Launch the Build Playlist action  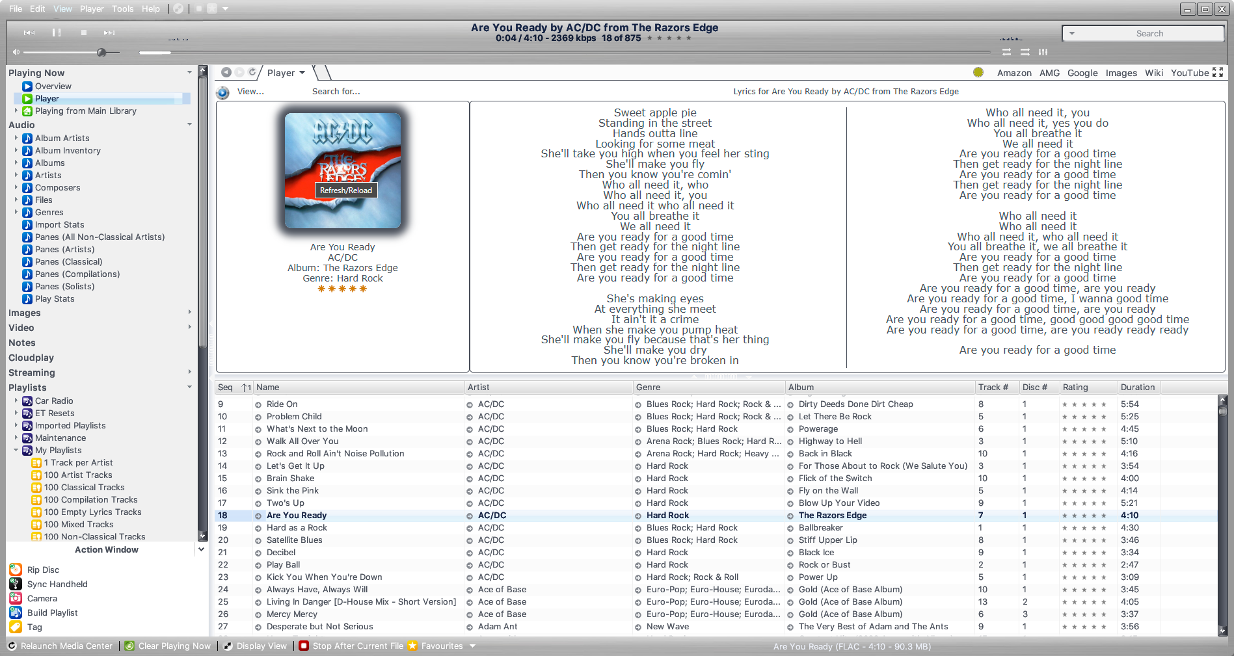(52, 612)
